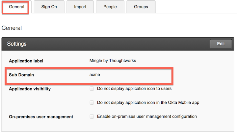Switch to the General tab
Image resolution: width=237 pixels, height=132 pixels.
point(16,7)
